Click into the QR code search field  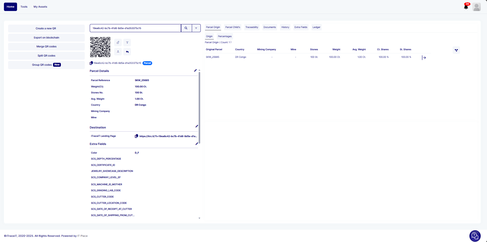135,28
